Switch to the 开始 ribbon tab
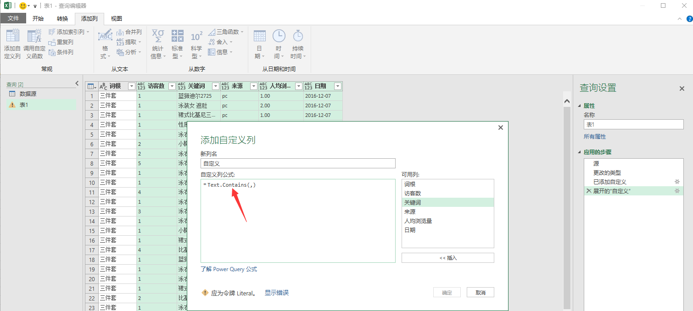Image resolution: width=693 pixels, height=311 pixels. (x=38, y=19)
